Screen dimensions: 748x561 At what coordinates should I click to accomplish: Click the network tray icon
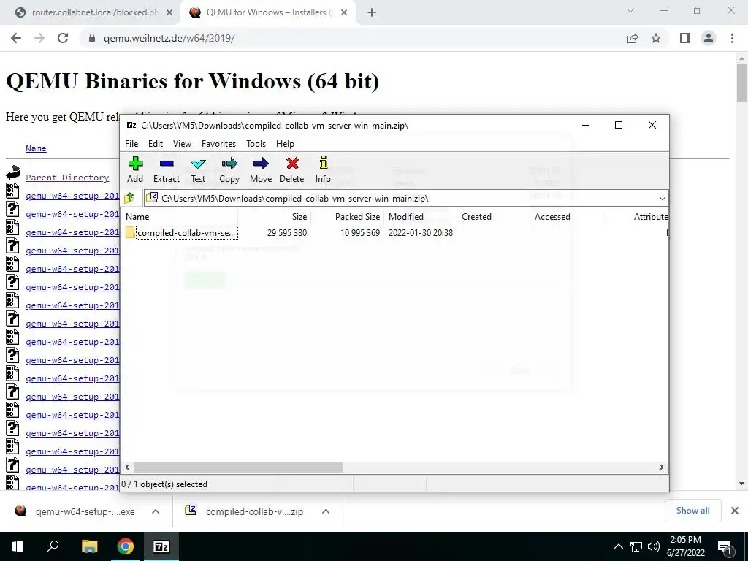(636, 546)
